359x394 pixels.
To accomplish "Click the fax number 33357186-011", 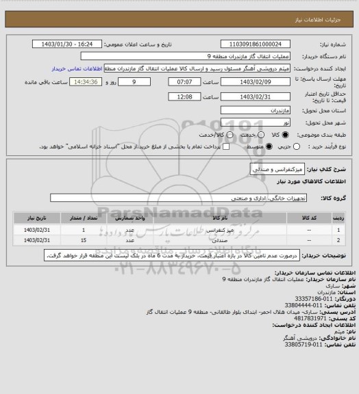I will pyautogui.click(x=314, y=299).
